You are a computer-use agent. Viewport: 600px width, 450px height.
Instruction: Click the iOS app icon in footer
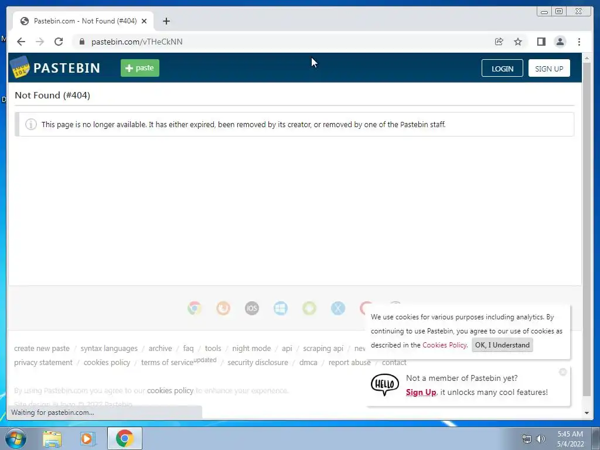[252, 308]
